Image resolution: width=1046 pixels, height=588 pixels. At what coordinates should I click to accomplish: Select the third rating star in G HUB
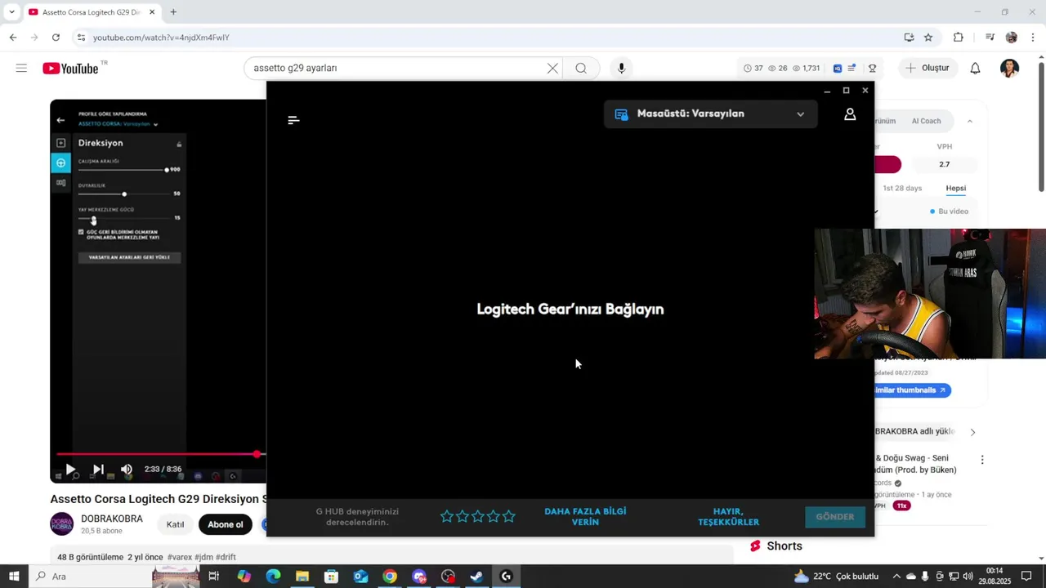click(478, 516)
